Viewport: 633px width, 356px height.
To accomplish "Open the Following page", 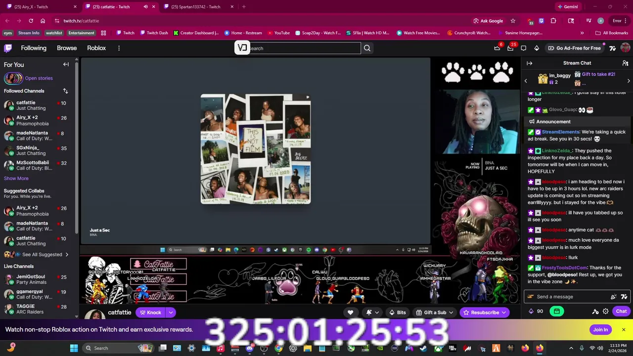I will click(x=34, y=48).
